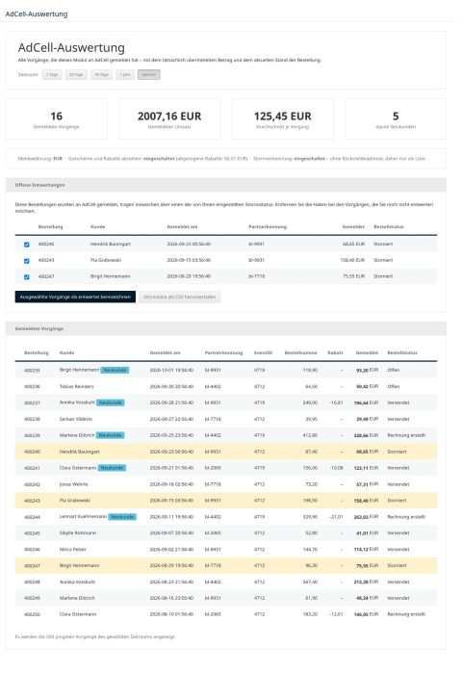Click the Neukunde badge next to Lennart Kuehnemann

pyautogui.click(x=122, y=517)
